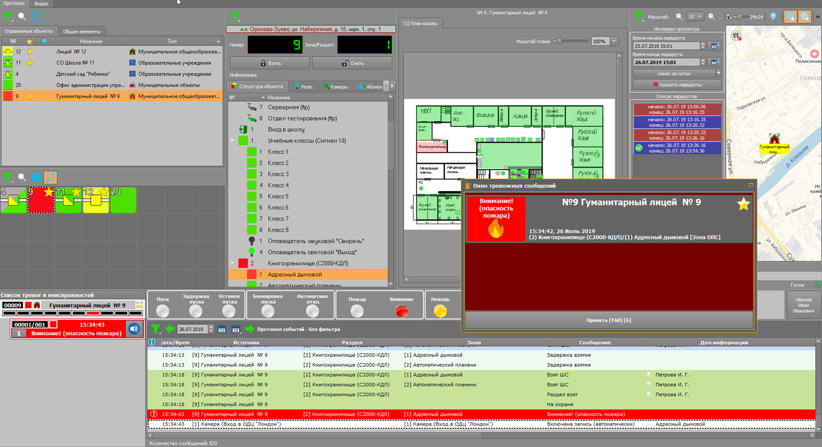Viewport: 822px width, 447px height.
Task: Toggle the Пуск indicator button
Action: [x=163, y=311]
